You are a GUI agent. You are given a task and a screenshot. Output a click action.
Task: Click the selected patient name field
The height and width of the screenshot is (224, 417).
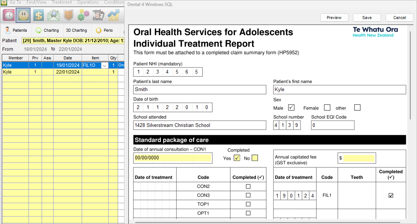coord(73,41)
